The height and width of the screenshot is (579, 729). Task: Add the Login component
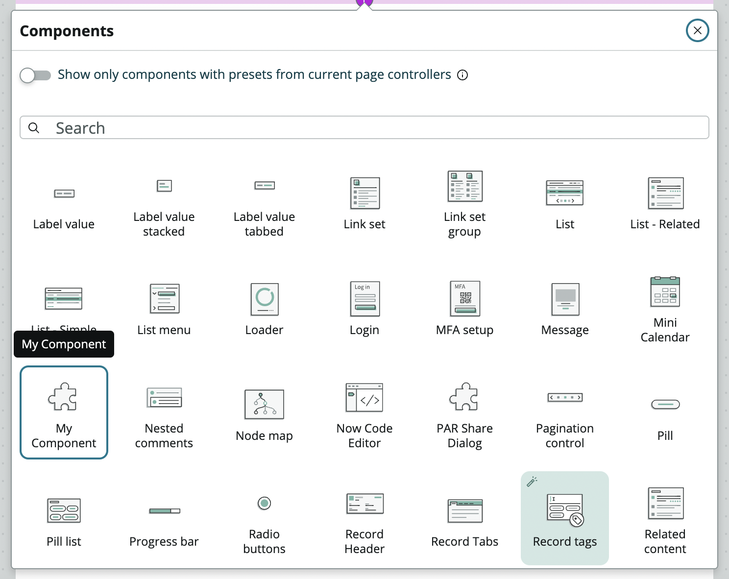364,309
